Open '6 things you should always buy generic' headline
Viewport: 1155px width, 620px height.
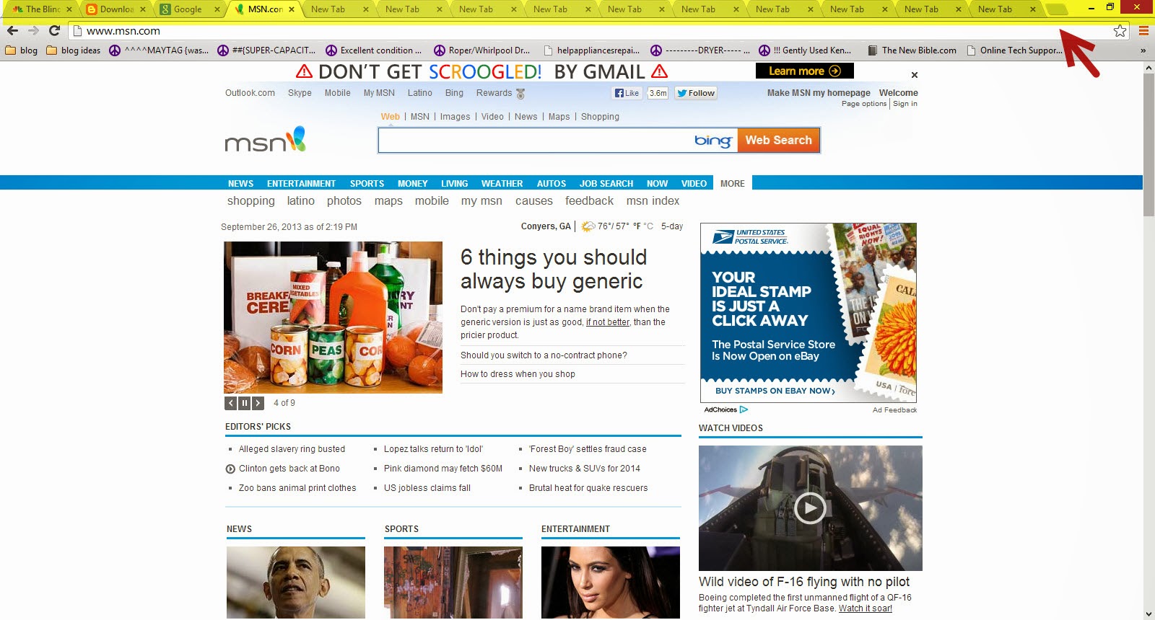554,269
